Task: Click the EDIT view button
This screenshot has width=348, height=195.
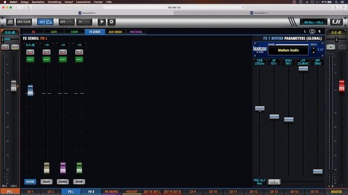Action: [45, 22]
